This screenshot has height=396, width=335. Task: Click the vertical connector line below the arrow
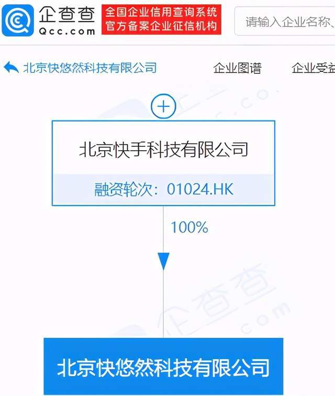[163, 304]
